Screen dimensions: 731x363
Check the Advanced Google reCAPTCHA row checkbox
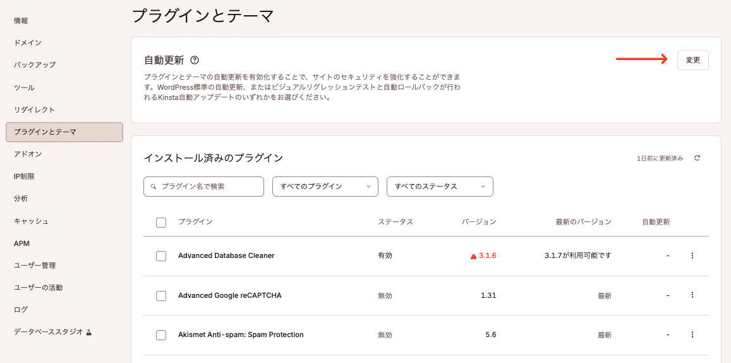(x=161, y=295)
